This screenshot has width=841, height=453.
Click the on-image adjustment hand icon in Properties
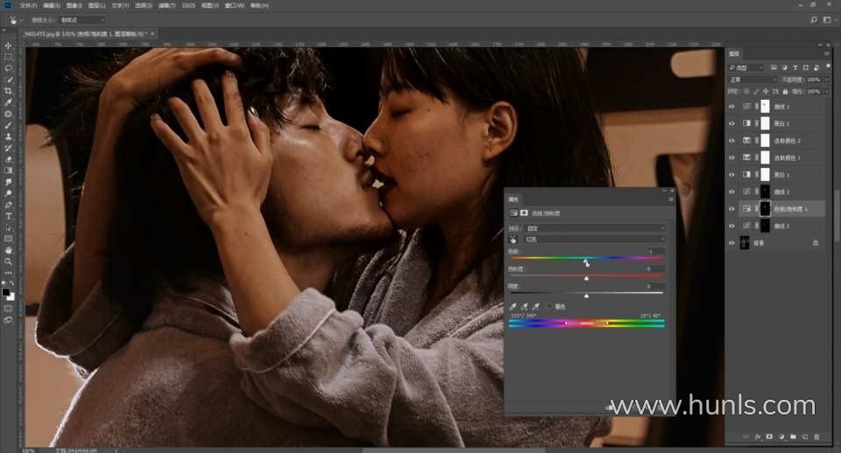[x=513, y=238]
